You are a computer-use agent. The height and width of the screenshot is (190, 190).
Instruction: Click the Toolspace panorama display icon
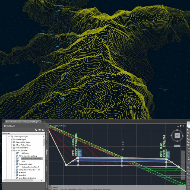(x=40, y=130)
